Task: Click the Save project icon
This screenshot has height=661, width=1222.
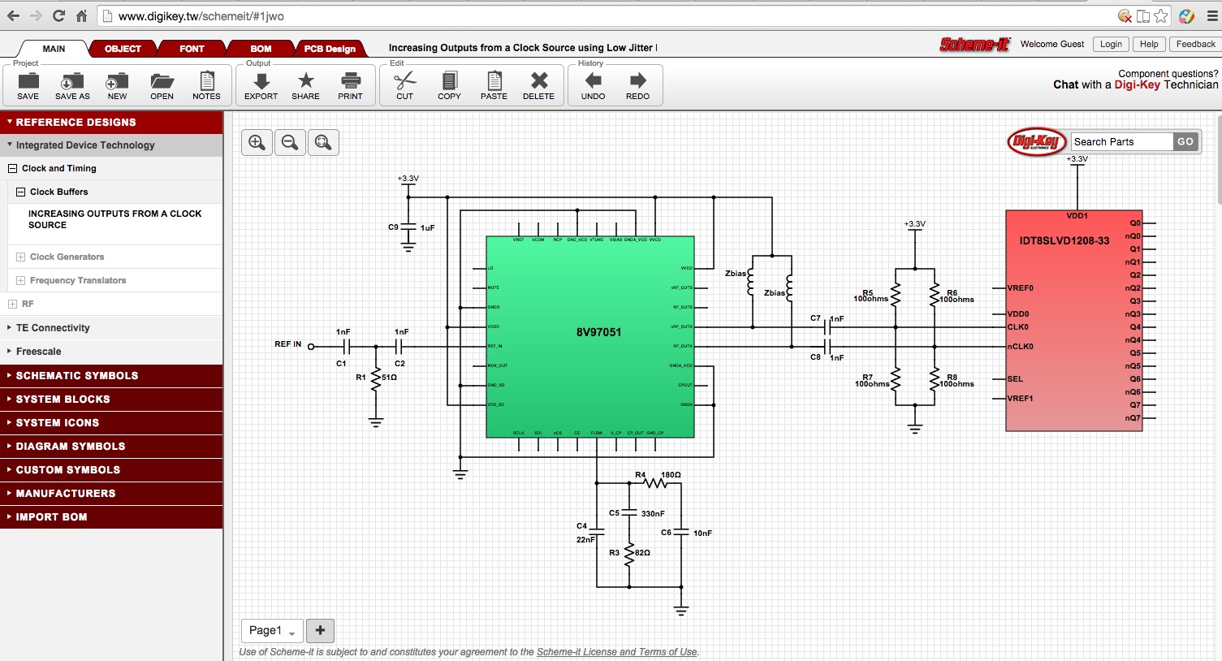Action: 28,85
